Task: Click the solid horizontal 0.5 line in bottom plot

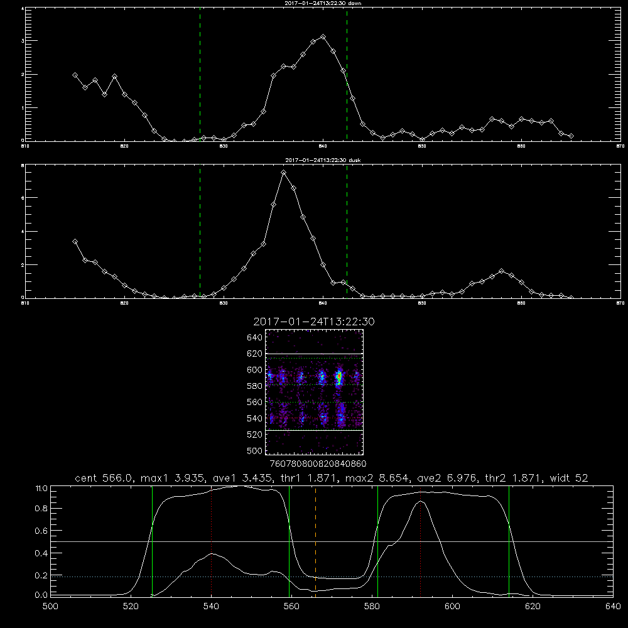Action: coord(332,541)
